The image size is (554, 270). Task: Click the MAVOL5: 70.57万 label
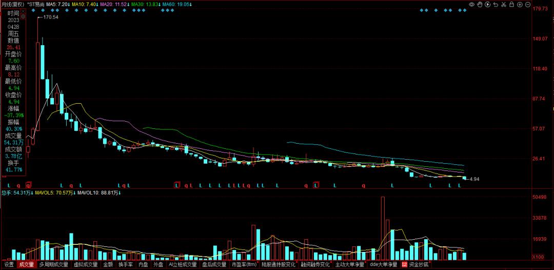tap(56, 193)
